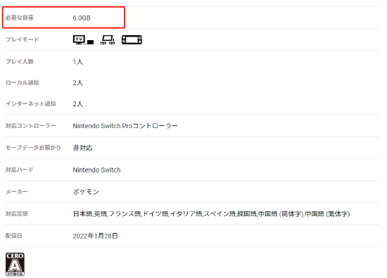Select the 2人 value for ローカル通信
This screenshot has width=387, height=278.
tap(77, 83)
